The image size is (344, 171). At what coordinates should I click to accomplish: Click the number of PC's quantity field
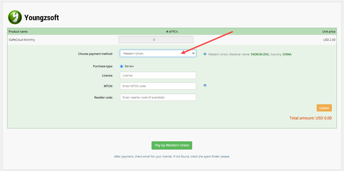coord(156,40)
